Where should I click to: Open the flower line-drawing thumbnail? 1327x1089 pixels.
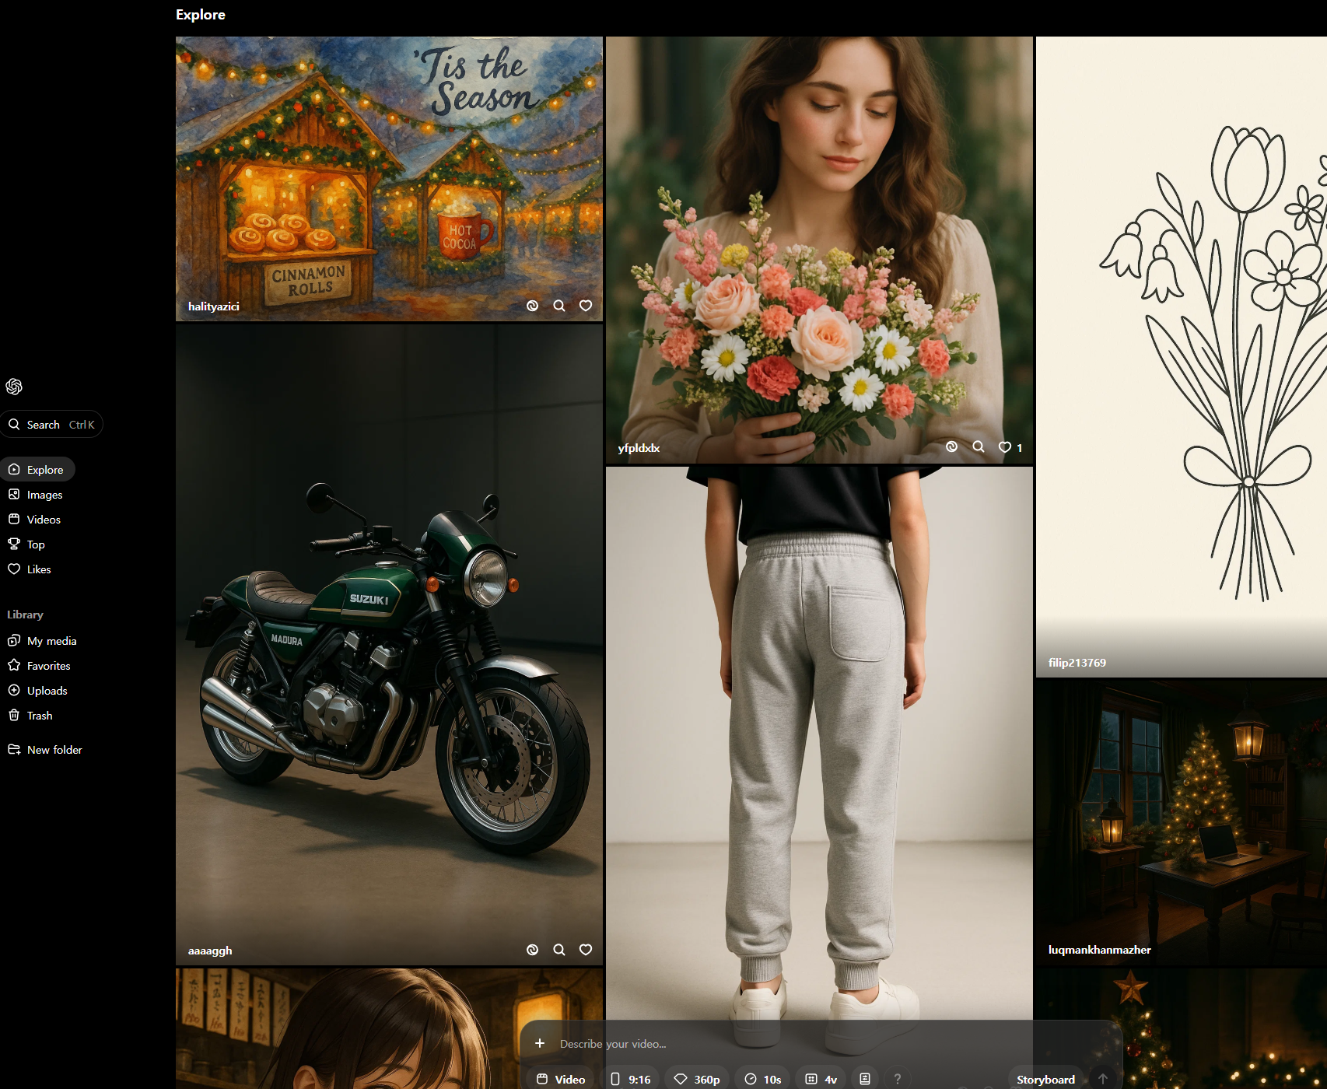1181,356
